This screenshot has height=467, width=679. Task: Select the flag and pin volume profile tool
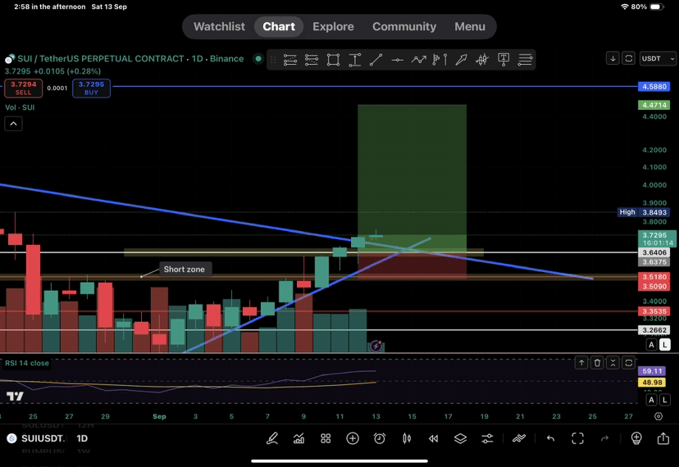click(440, 60)
